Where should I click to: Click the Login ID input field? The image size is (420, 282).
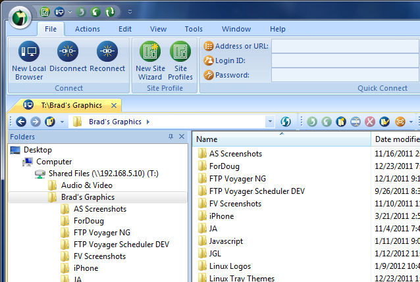[x=346, y=60]
